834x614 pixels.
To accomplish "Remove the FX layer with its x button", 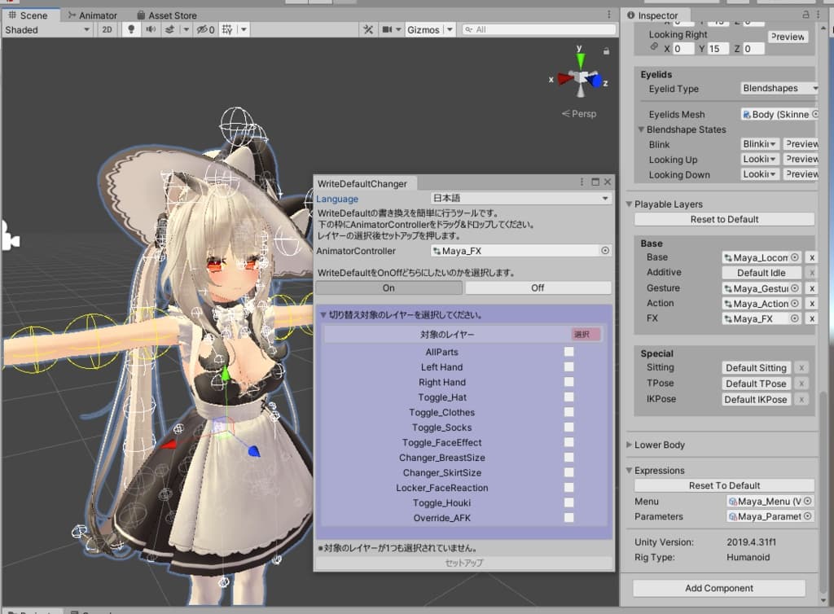I will (811, 318).
